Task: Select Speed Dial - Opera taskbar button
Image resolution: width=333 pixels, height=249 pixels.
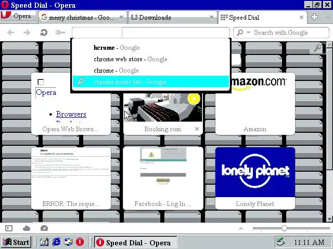Action: [135, 242]
